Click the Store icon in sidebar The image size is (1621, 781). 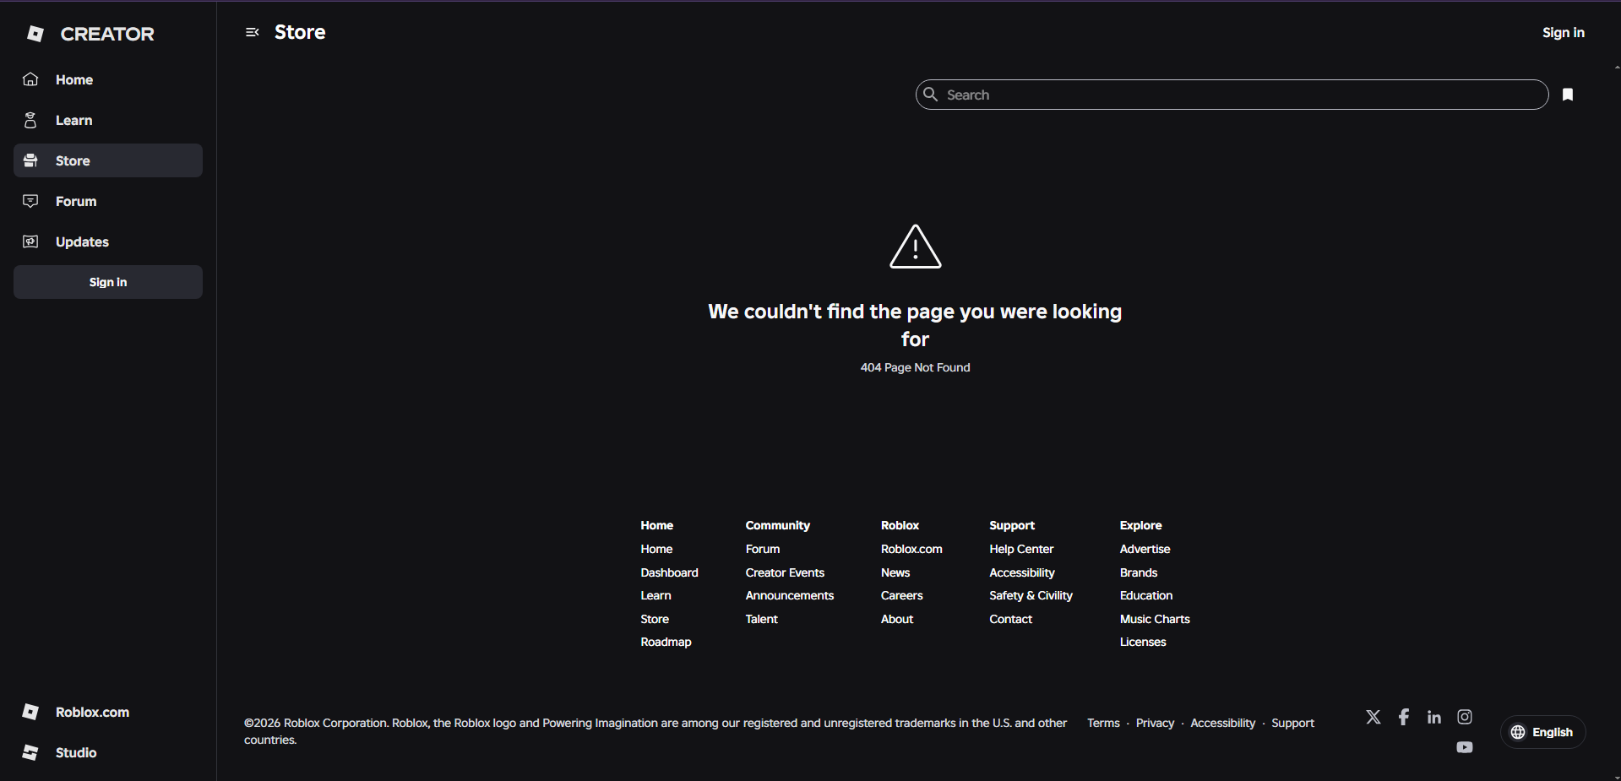tap(30, 160)
